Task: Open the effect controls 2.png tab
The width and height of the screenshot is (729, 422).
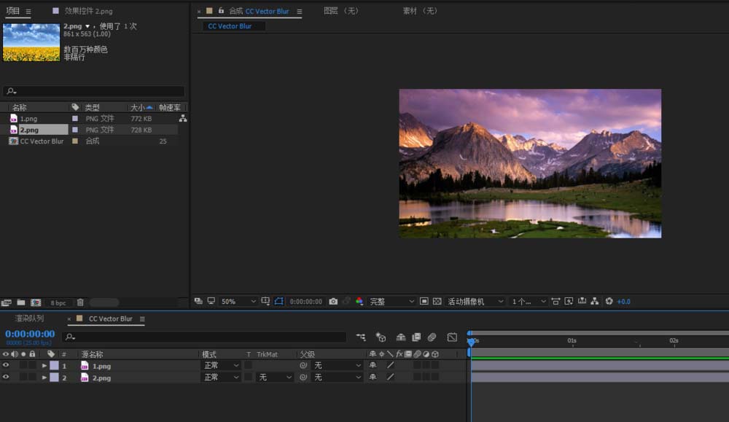Action: click(88, 12)
